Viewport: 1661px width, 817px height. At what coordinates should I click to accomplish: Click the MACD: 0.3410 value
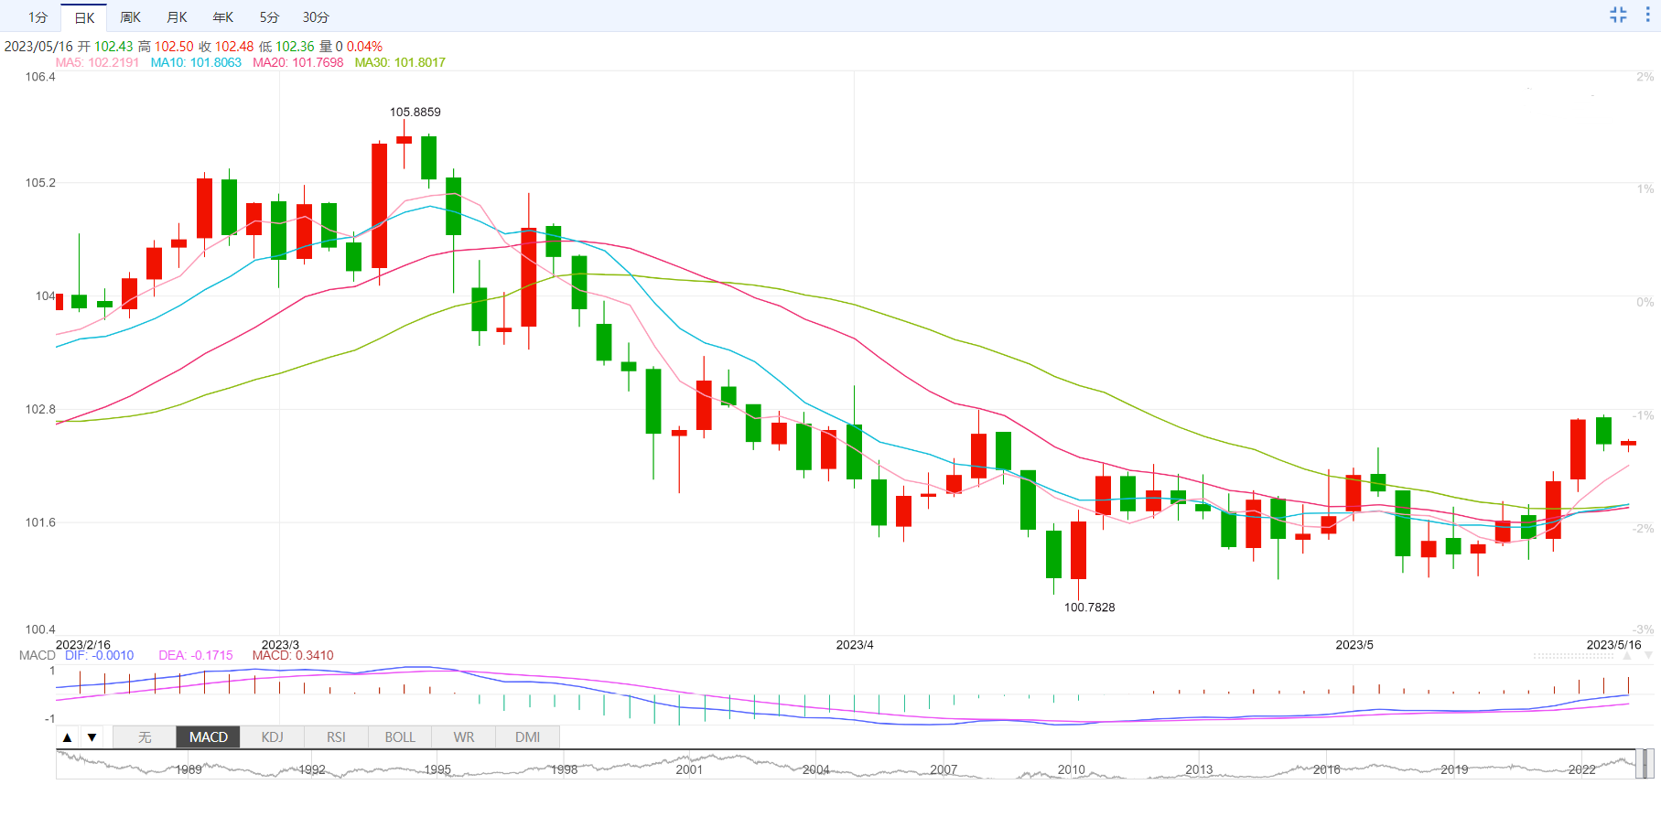(293, 655)
